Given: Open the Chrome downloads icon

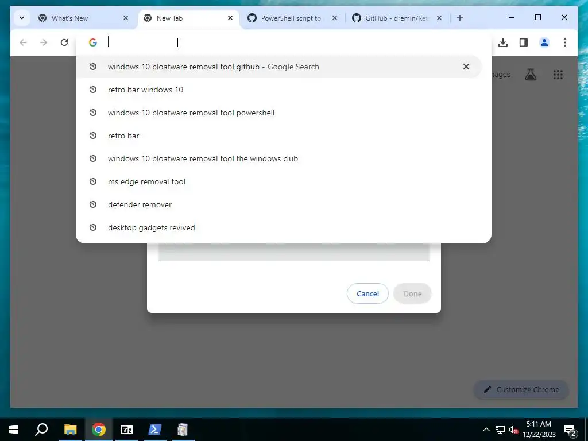Looking at the screenshot, I should 503,42.
